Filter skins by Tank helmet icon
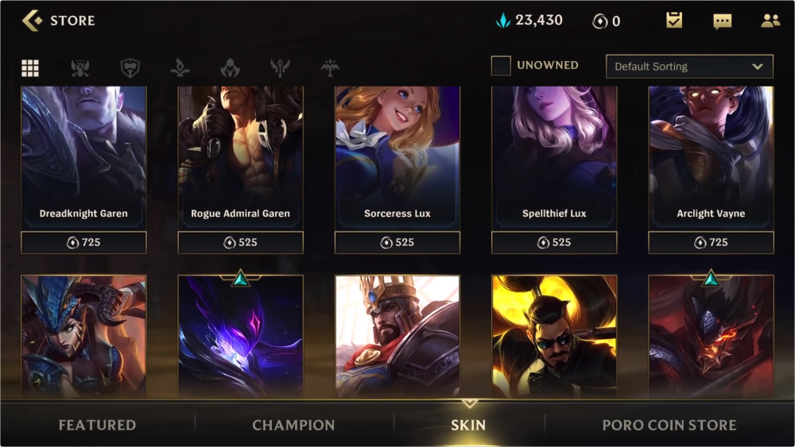The width and height of the screenshot is (795, 447). tap(130, 67)
